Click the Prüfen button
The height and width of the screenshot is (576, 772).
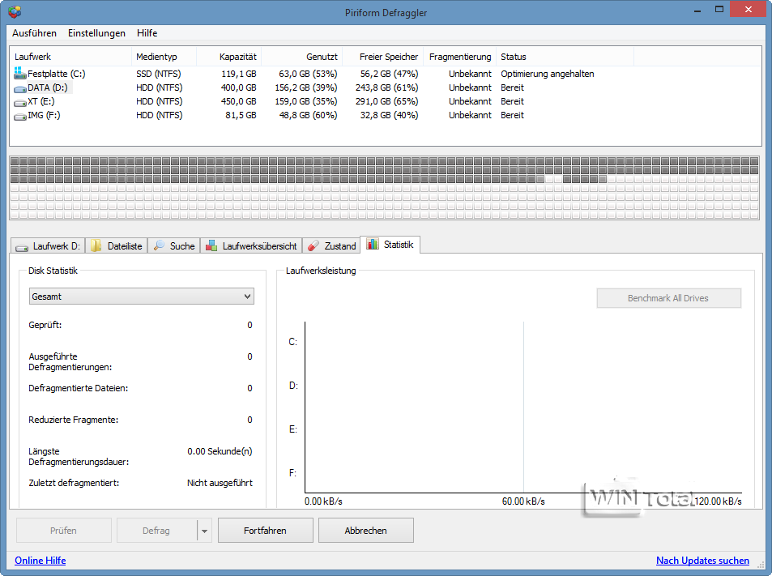63,531
